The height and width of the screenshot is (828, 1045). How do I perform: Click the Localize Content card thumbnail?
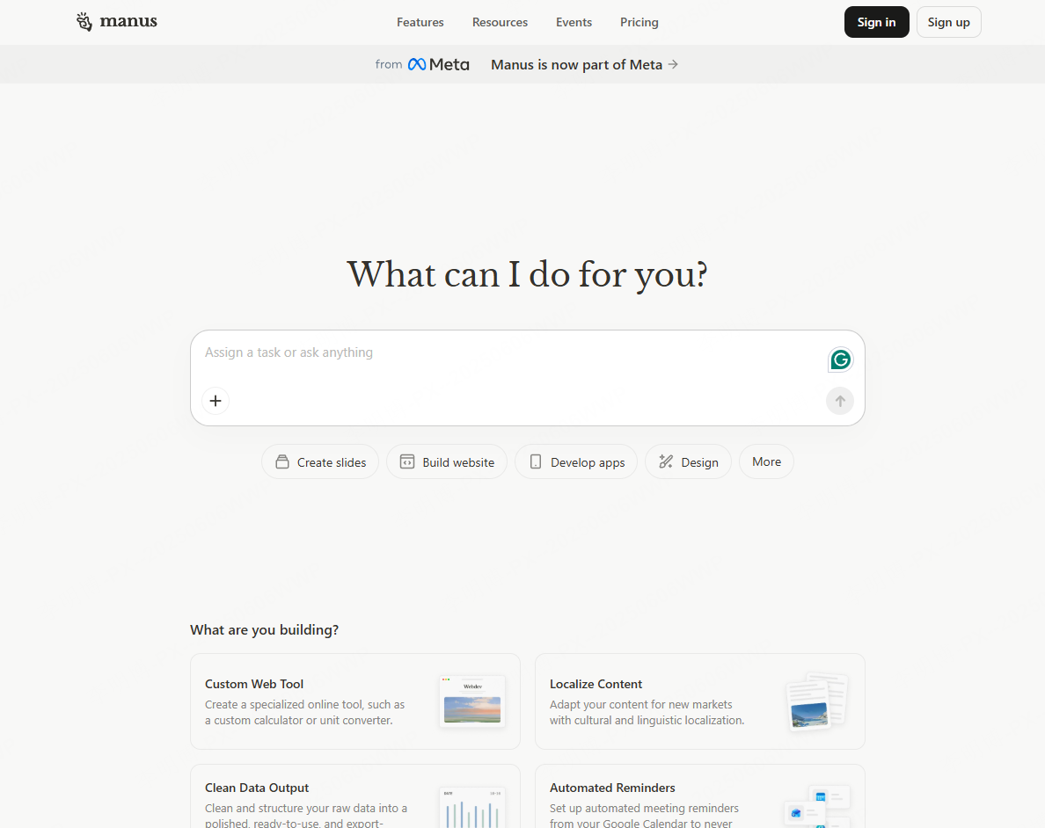816,701
